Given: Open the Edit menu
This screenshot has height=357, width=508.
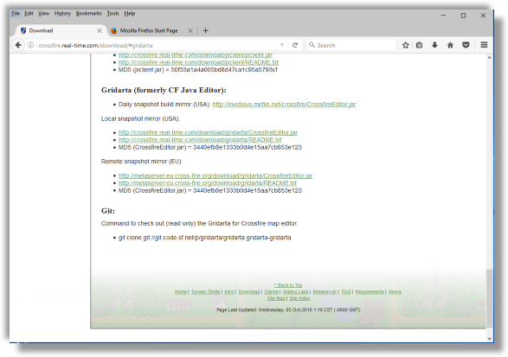Looking at the screenshot, I should pyautogui.click(x=29, y=13).
